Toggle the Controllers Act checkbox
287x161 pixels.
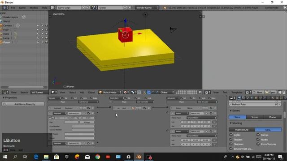pos(135,98)
